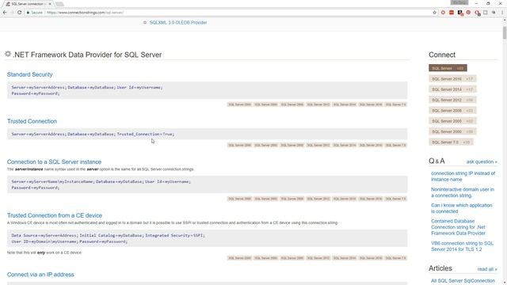The width and height of the screenshot is (507, 285).
Task: Click the vertical scrollbar thumb
Action: tap(505, 33)
